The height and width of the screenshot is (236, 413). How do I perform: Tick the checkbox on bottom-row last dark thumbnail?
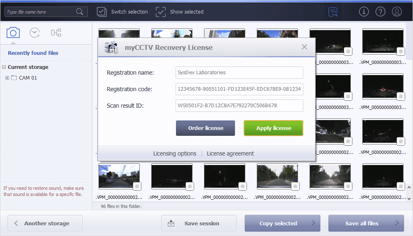point(401,186)
